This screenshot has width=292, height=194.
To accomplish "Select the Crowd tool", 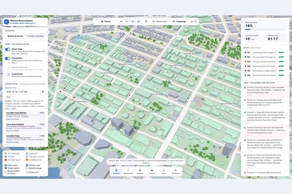I will (x=152, y=171).
